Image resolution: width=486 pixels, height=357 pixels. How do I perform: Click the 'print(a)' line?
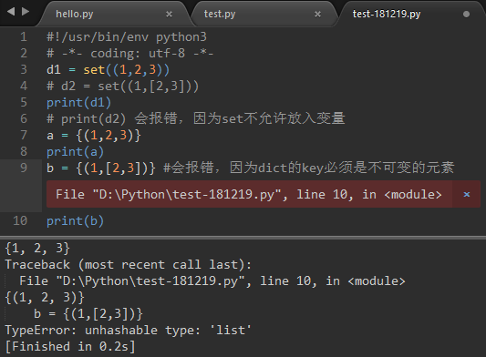click(x=75, y=152)
